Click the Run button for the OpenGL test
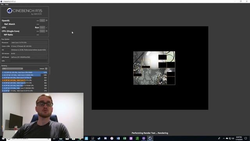250x141 pixels. 42,21
